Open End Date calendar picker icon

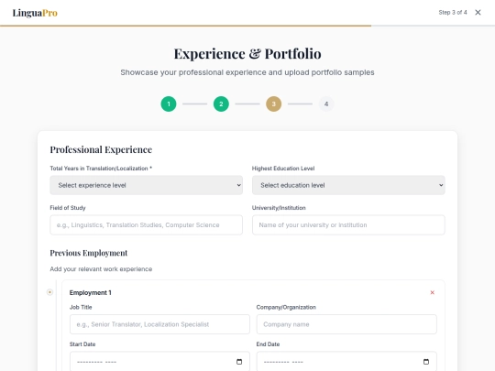(x=426, y=362)
